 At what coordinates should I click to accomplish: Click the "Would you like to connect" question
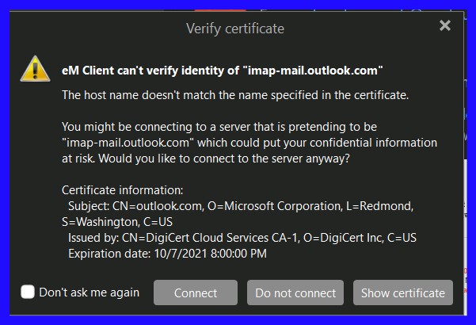pyautogui.click(x=224, y=159)
